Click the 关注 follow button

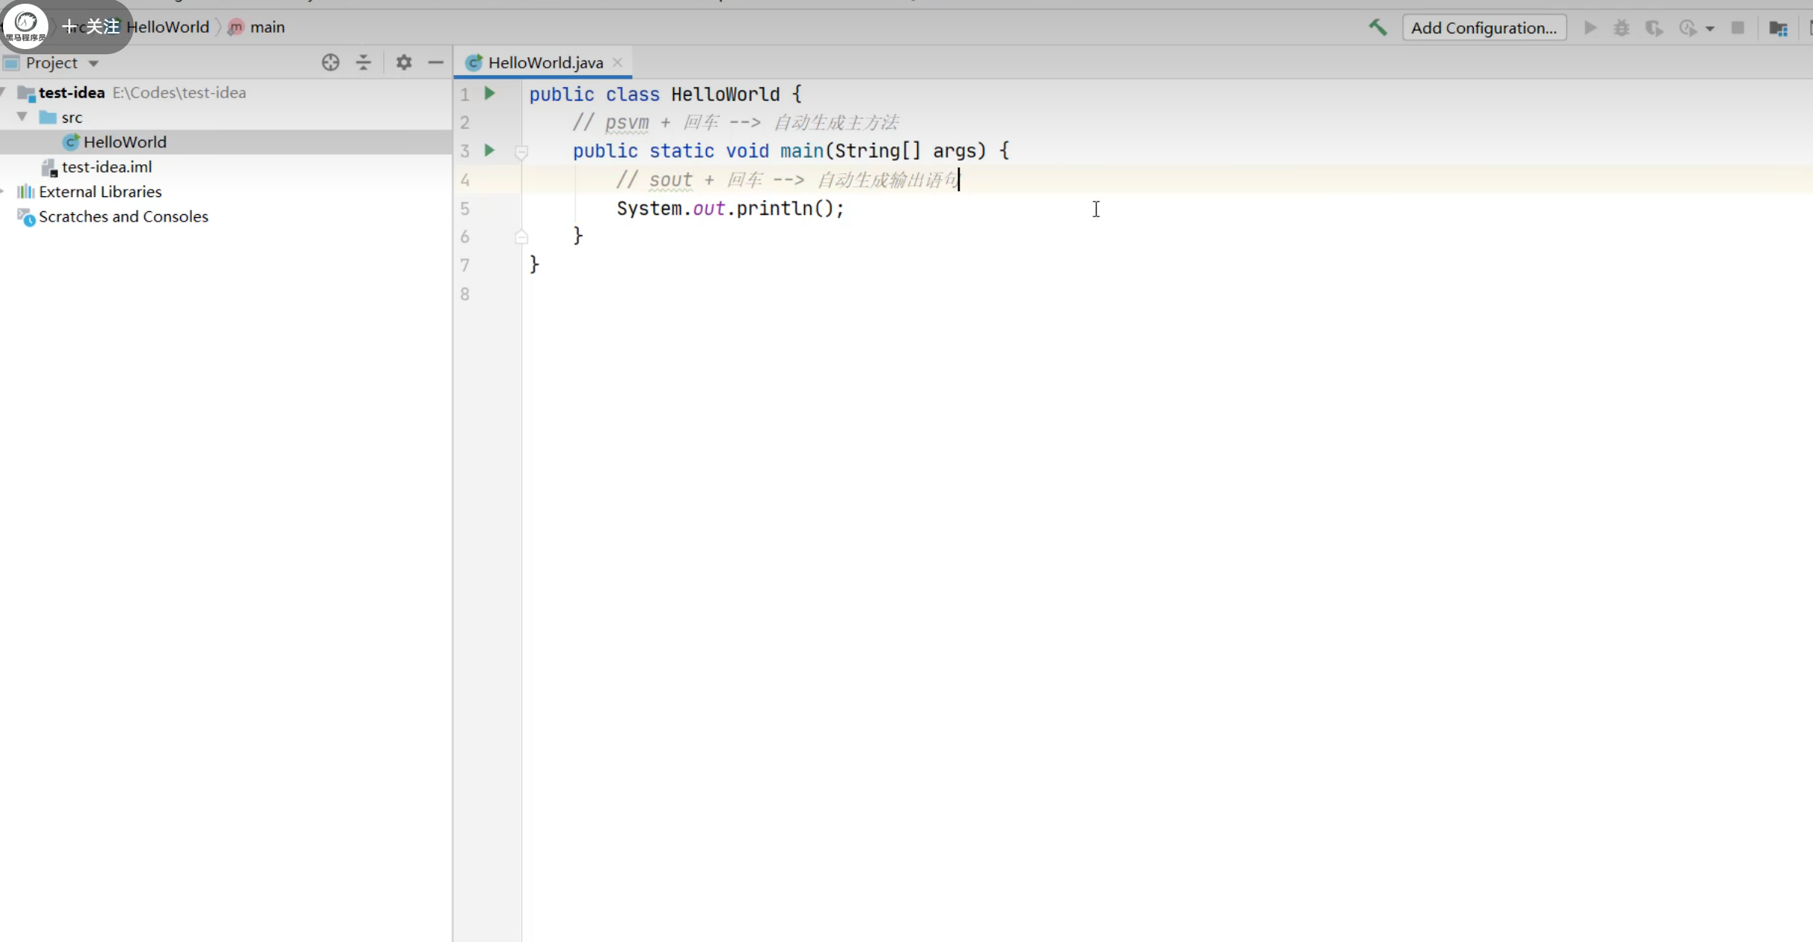coord(91,27)
